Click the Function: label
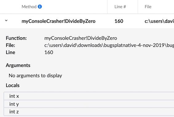174x117 pixels. click(x=16, y=38)
